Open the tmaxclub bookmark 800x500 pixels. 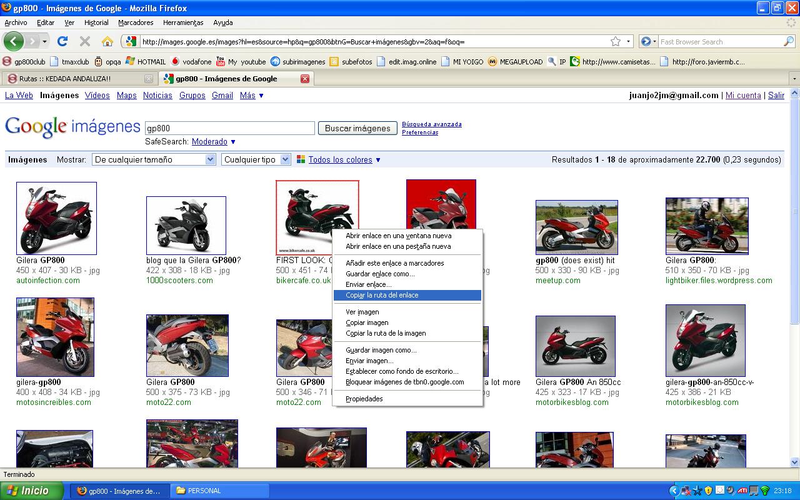[69, 62]
